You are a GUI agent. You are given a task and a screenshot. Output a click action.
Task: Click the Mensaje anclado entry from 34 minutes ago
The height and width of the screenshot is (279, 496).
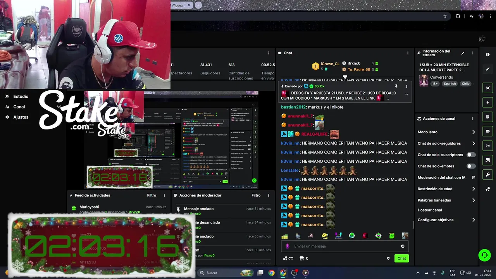pyautogui.click(x=223, y=211)
